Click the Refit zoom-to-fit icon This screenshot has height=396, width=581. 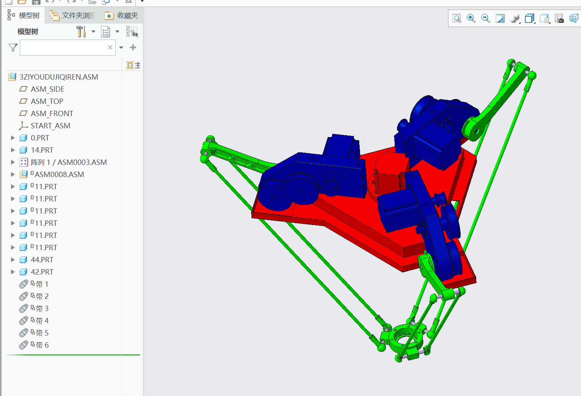coord(456,18)
